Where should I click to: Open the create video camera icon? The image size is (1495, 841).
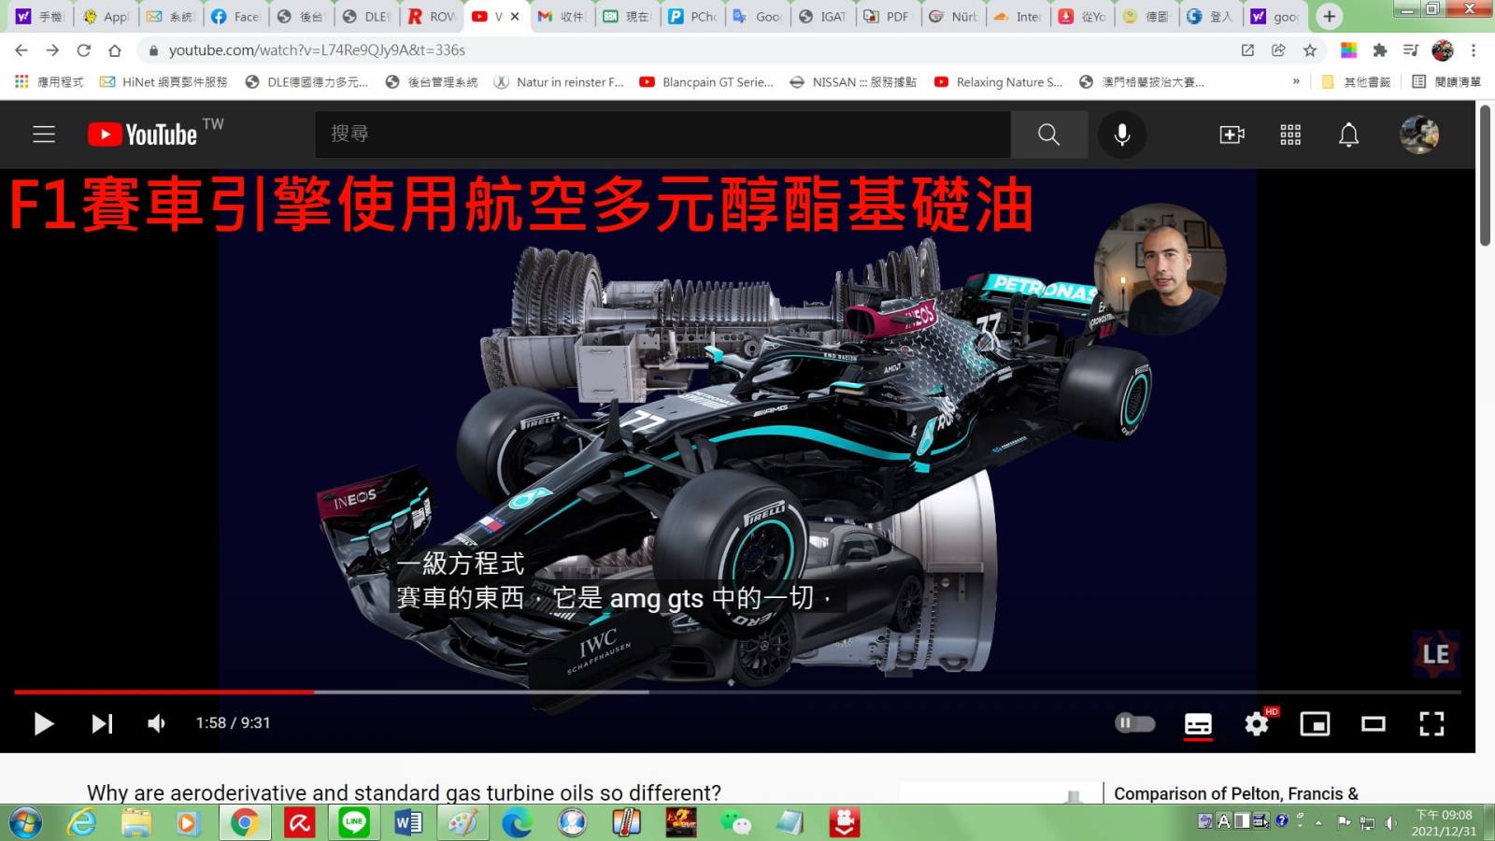click(x=1232, y=135)
